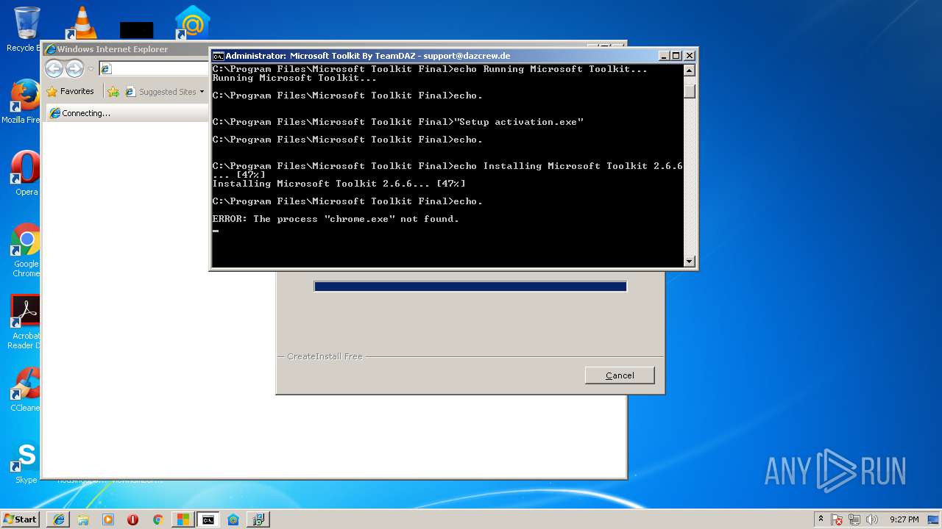Viewport: 942px width, 529px height.
Task: Open Windows Explorer folder from the taskbar
Action: click(83, 519)
